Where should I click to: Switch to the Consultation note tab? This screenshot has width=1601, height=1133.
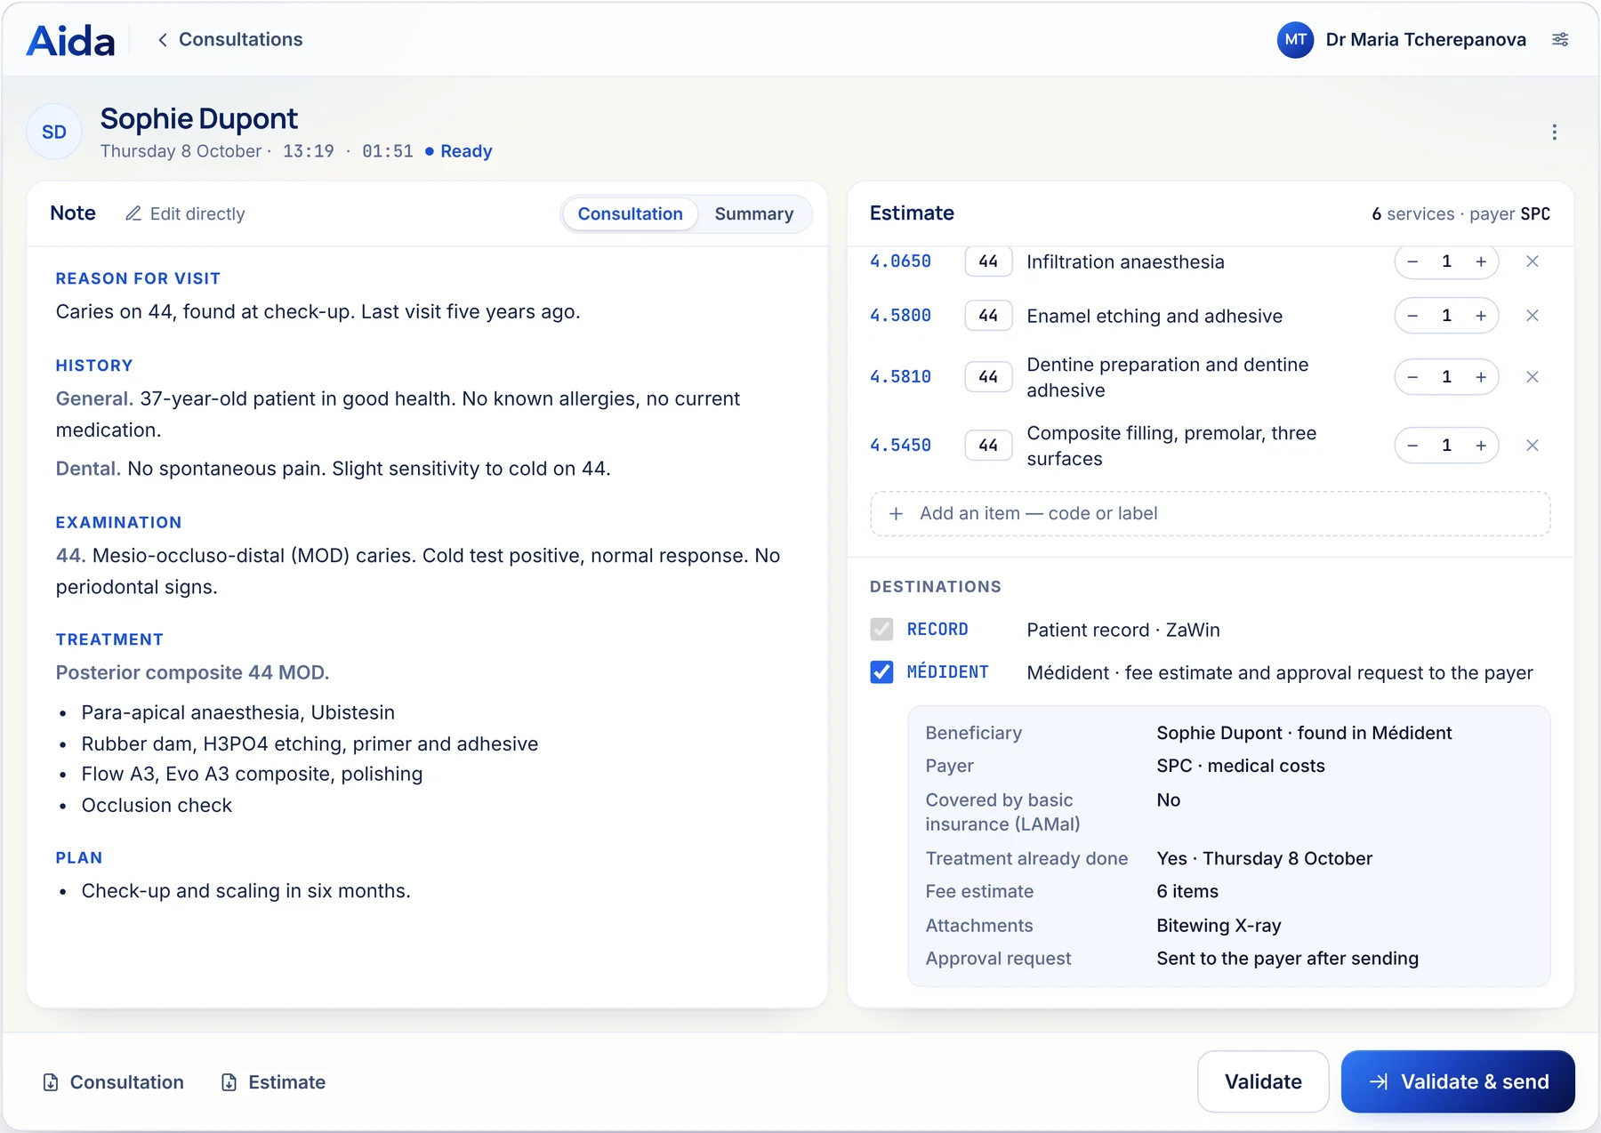[x=631, y=214]
